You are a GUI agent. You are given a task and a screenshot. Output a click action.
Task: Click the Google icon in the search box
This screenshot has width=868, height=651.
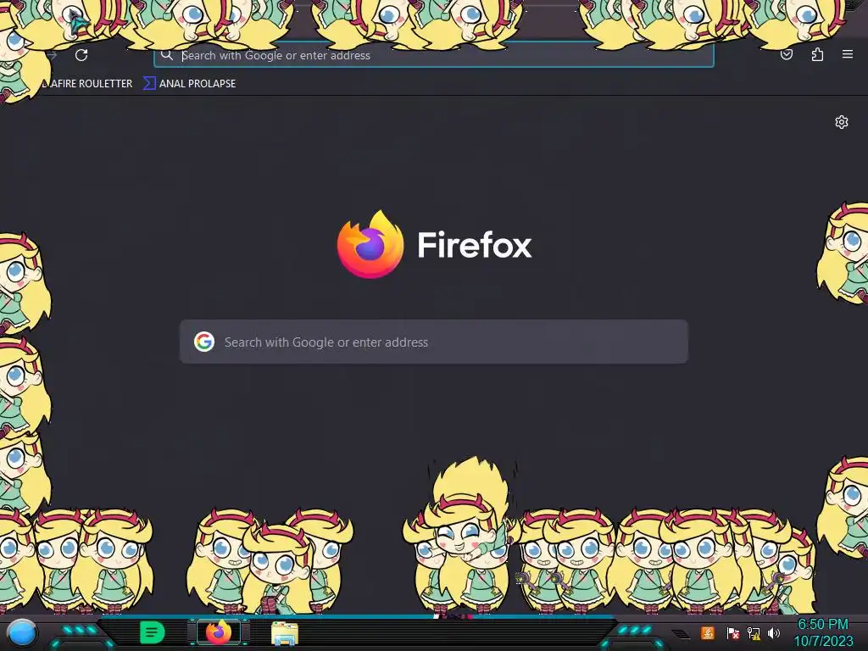204,342
